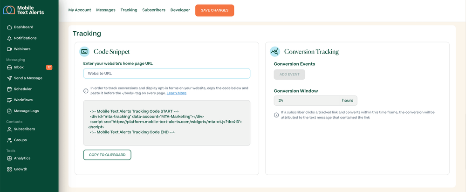Open the Developer tab
The image size is (466, 192).
[180, 10]
